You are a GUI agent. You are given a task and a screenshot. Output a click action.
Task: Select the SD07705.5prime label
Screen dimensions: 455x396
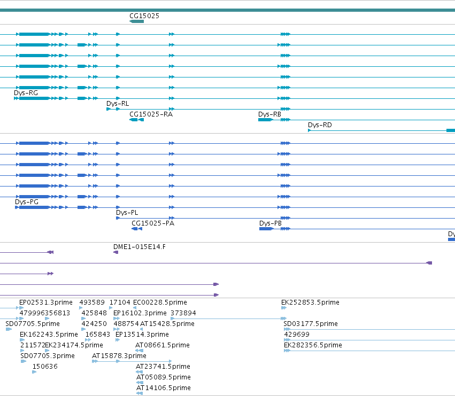click(x=33, y=324)
